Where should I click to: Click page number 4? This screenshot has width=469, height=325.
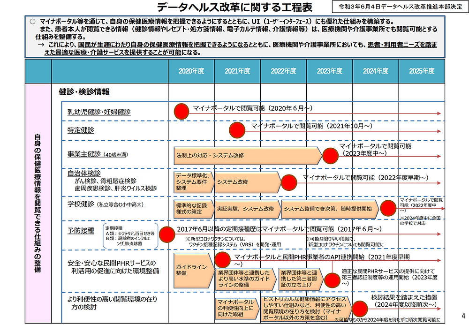[463, 316]
